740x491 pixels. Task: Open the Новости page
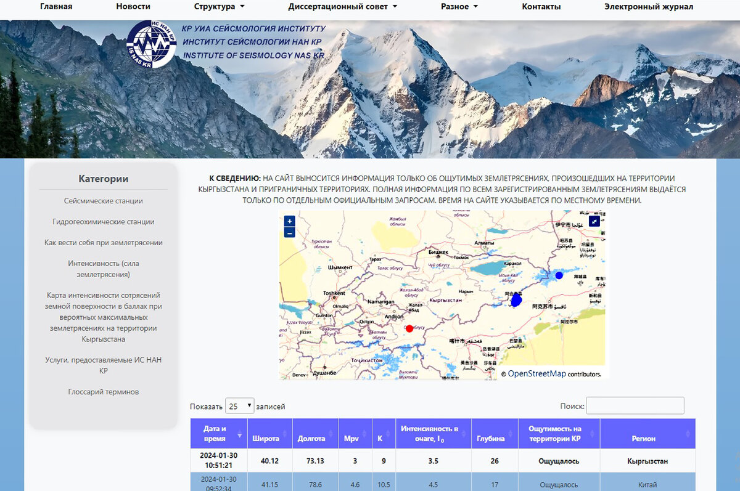[133, 7]
